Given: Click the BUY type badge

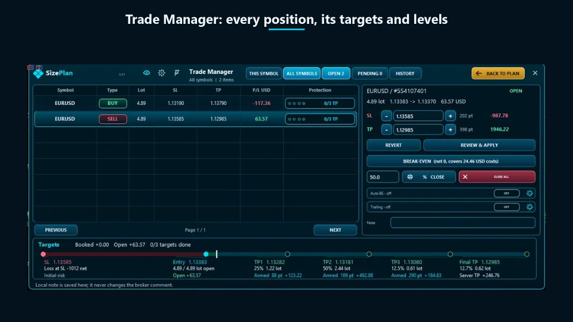Looking at the screenshot, I should tap(113, 103).
